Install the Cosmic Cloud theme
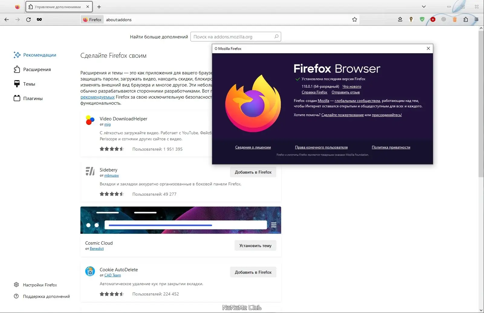The height and width of the screenshot is (313, 484). coord(255,246)
